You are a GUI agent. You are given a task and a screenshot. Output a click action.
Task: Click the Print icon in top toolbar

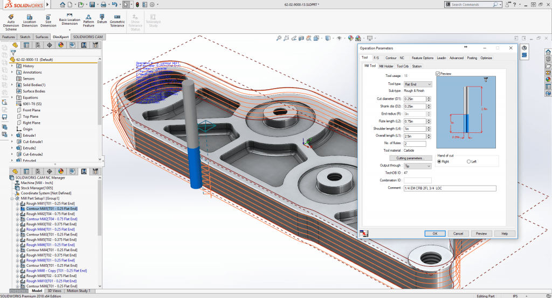(104, 5)
